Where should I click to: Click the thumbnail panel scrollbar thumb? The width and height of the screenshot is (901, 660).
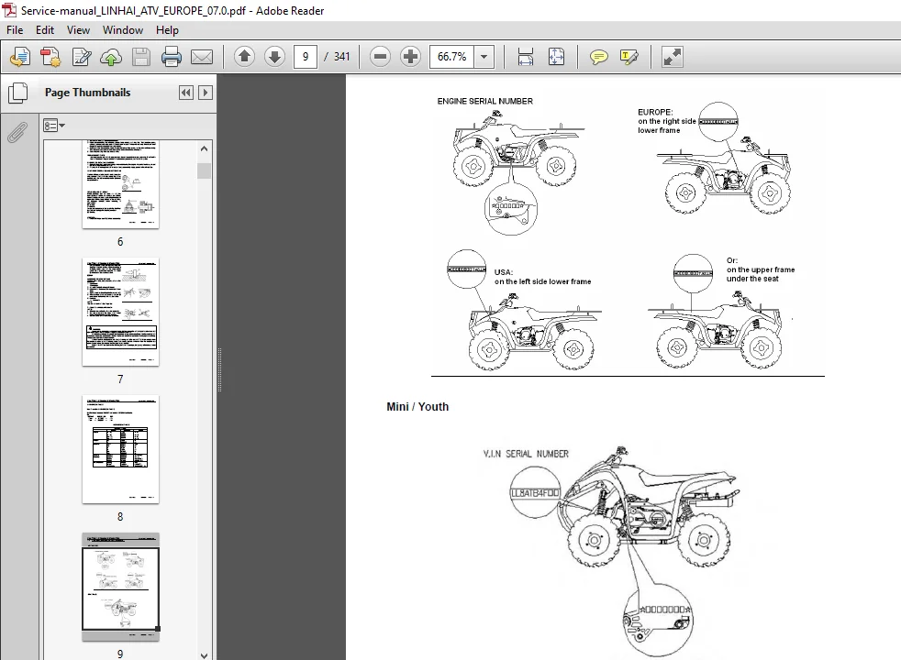click(x=204, y=171)
